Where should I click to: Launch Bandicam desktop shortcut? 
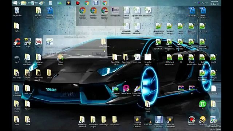click(191, 120)
